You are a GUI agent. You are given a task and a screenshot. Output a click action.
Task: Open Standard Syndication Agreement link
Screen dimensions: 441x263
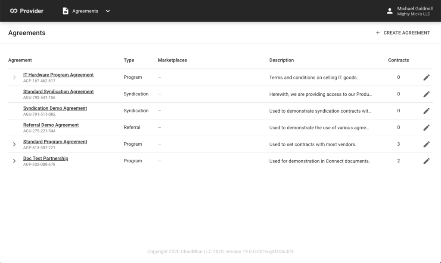pyautogui.click(x=58, y=92)
